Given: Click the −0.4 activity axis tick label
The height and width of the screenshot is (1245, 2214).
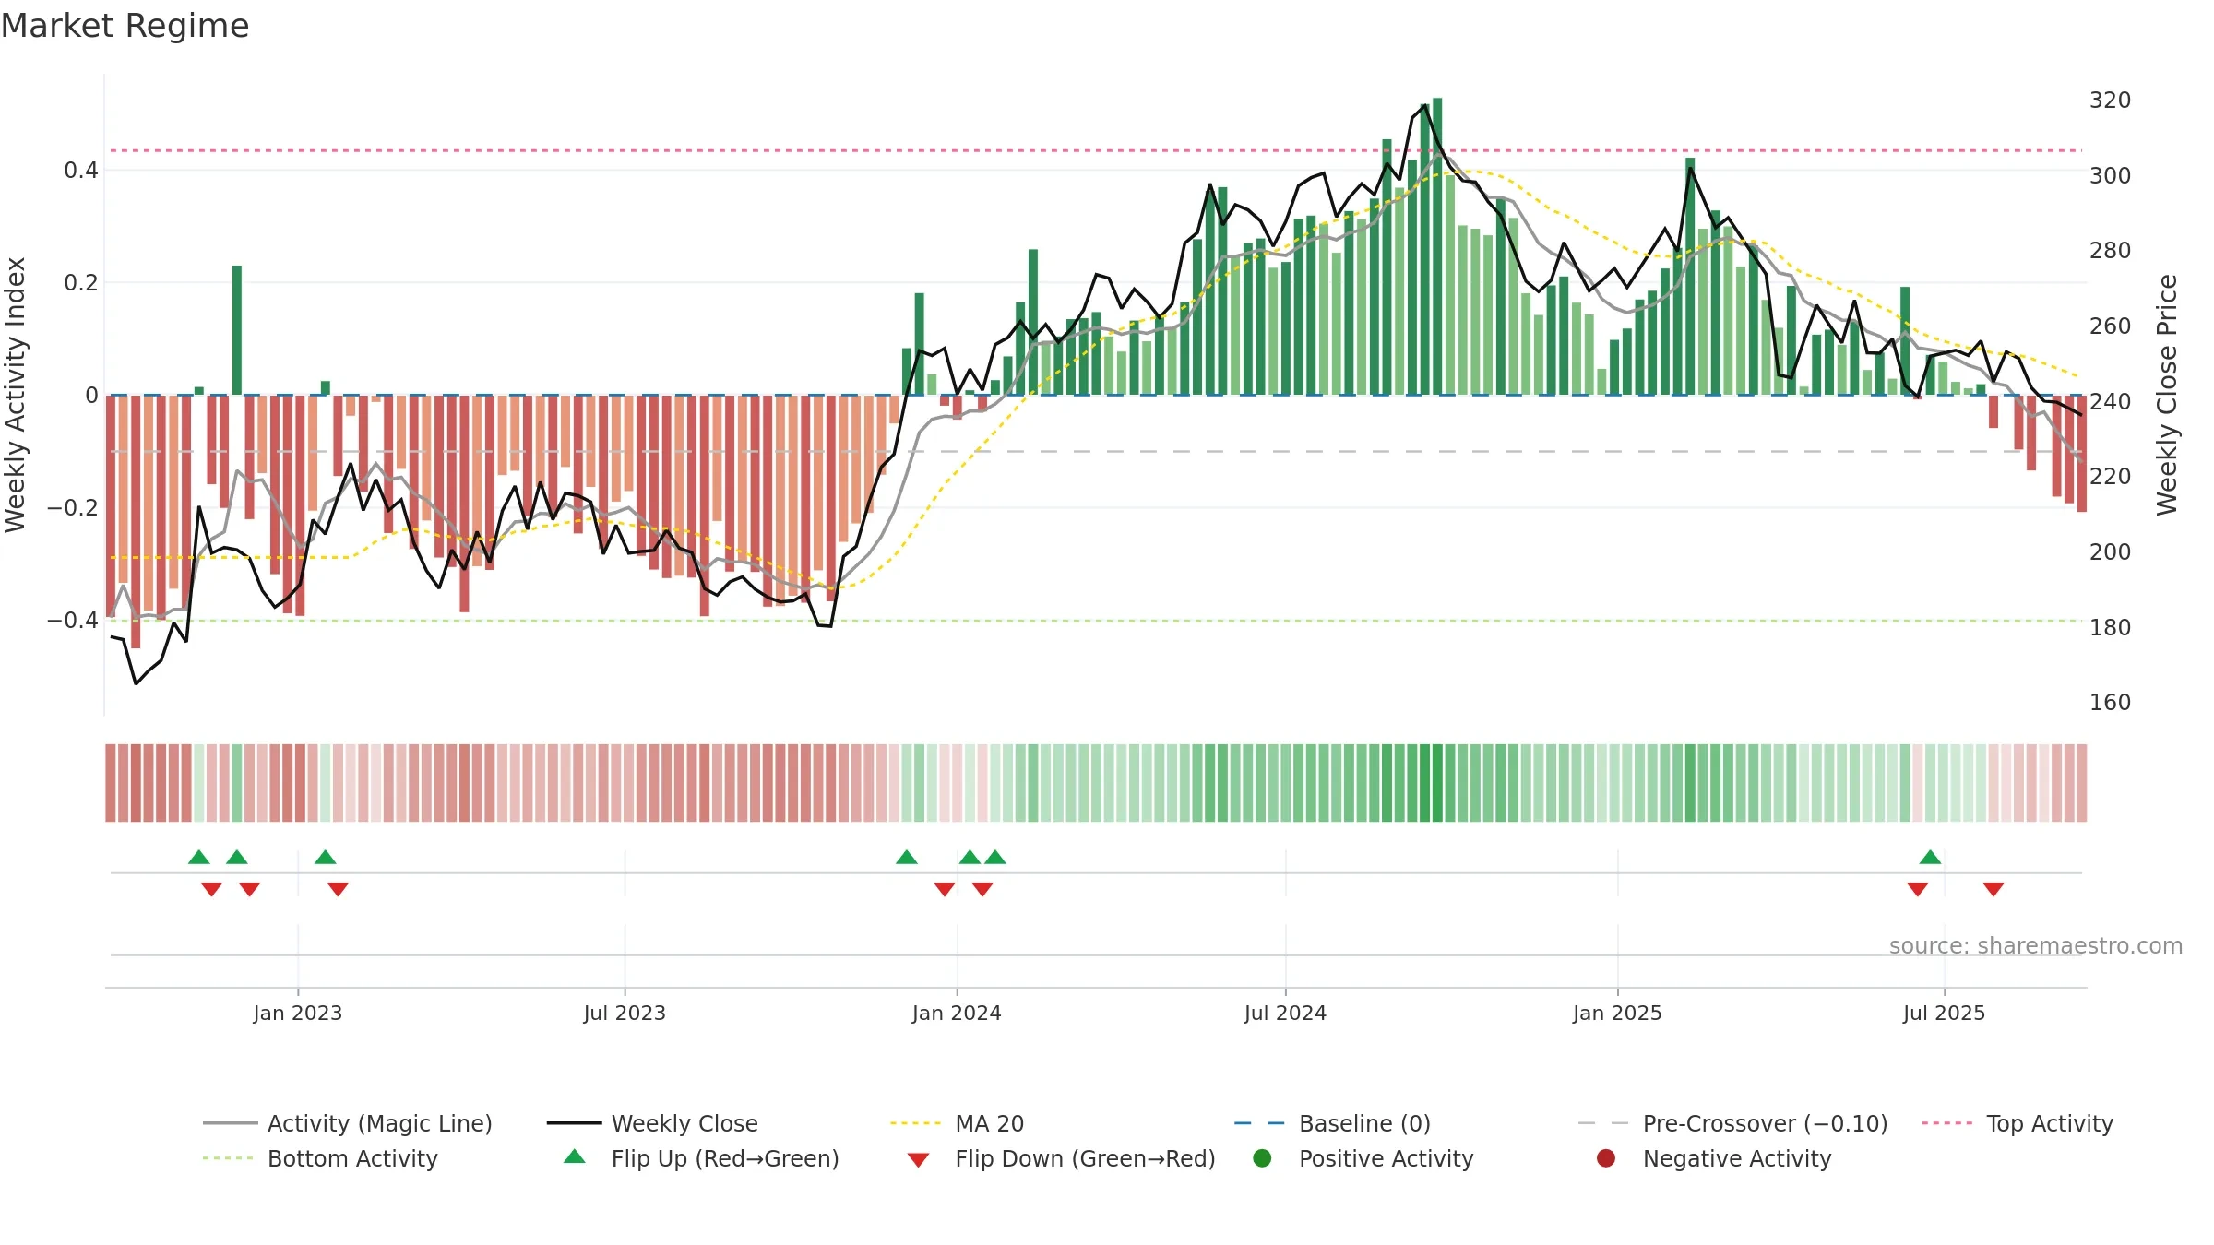Looking at the screenshot, I should coord(73,620).
